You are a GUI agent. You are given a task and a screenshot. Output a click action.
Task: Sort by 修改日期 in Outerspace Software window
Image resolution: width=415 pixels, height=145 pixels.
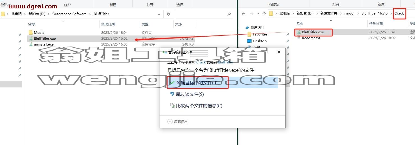(108, 24)
